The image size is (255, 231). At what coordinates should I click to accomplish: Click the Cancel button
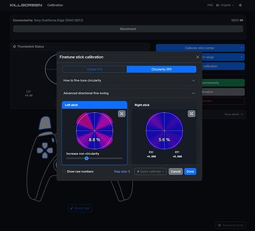click(x=175, y=172)
